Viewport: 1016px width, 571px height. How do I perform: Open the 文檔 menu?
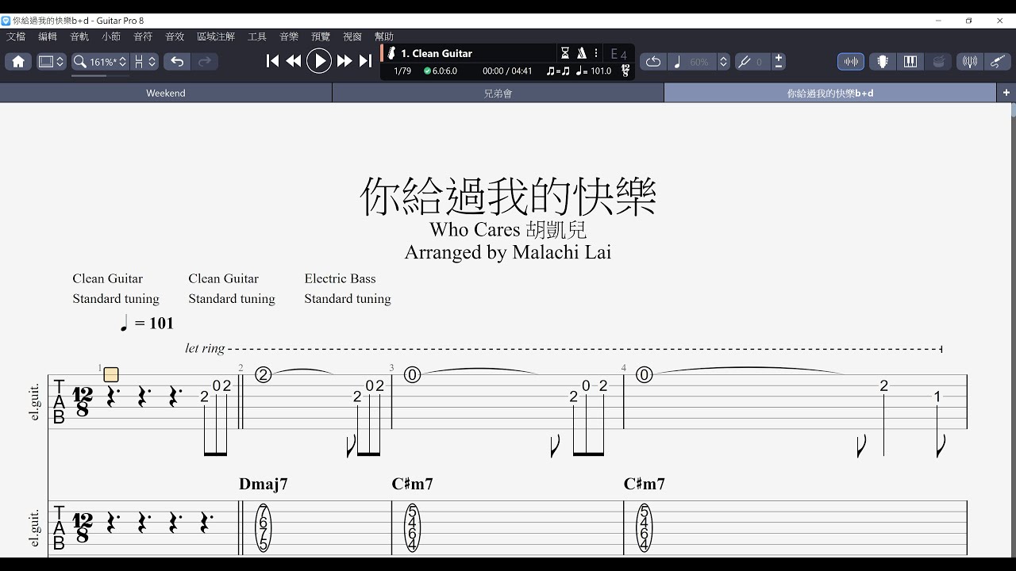coord(16,36)
